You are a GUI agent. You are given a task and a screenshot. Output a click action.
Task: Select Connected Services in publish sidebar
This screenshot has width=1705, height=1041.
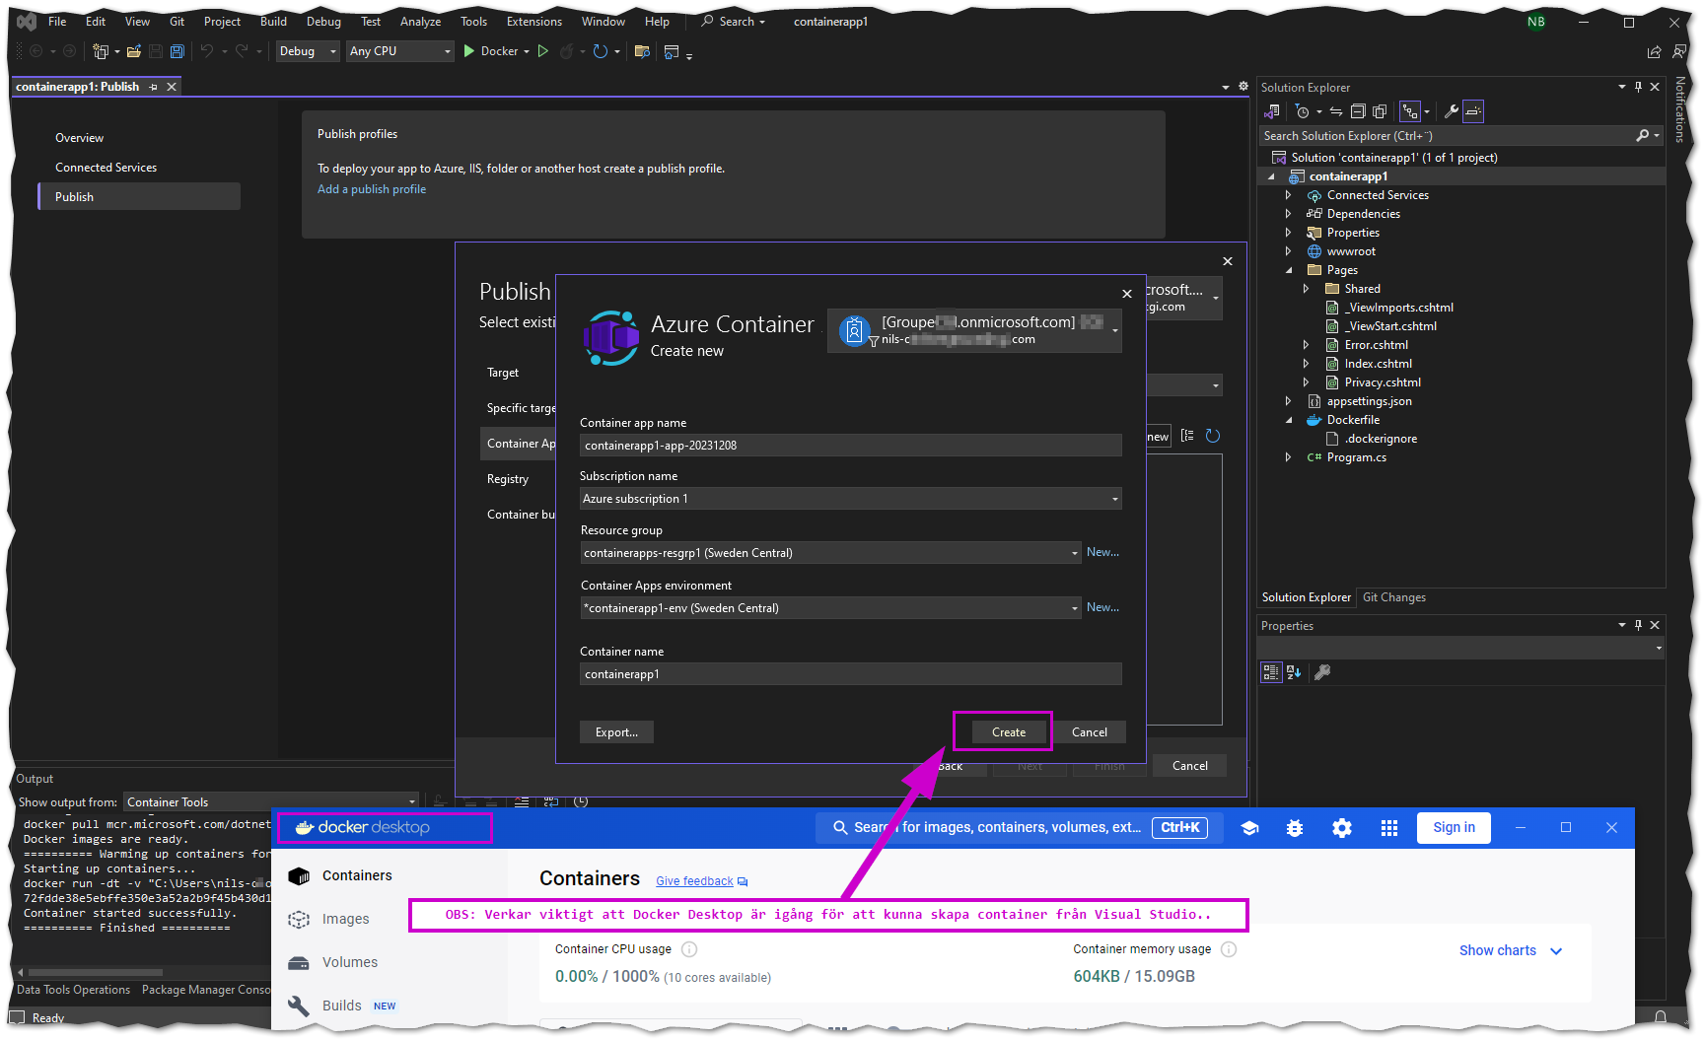[106, 168]
